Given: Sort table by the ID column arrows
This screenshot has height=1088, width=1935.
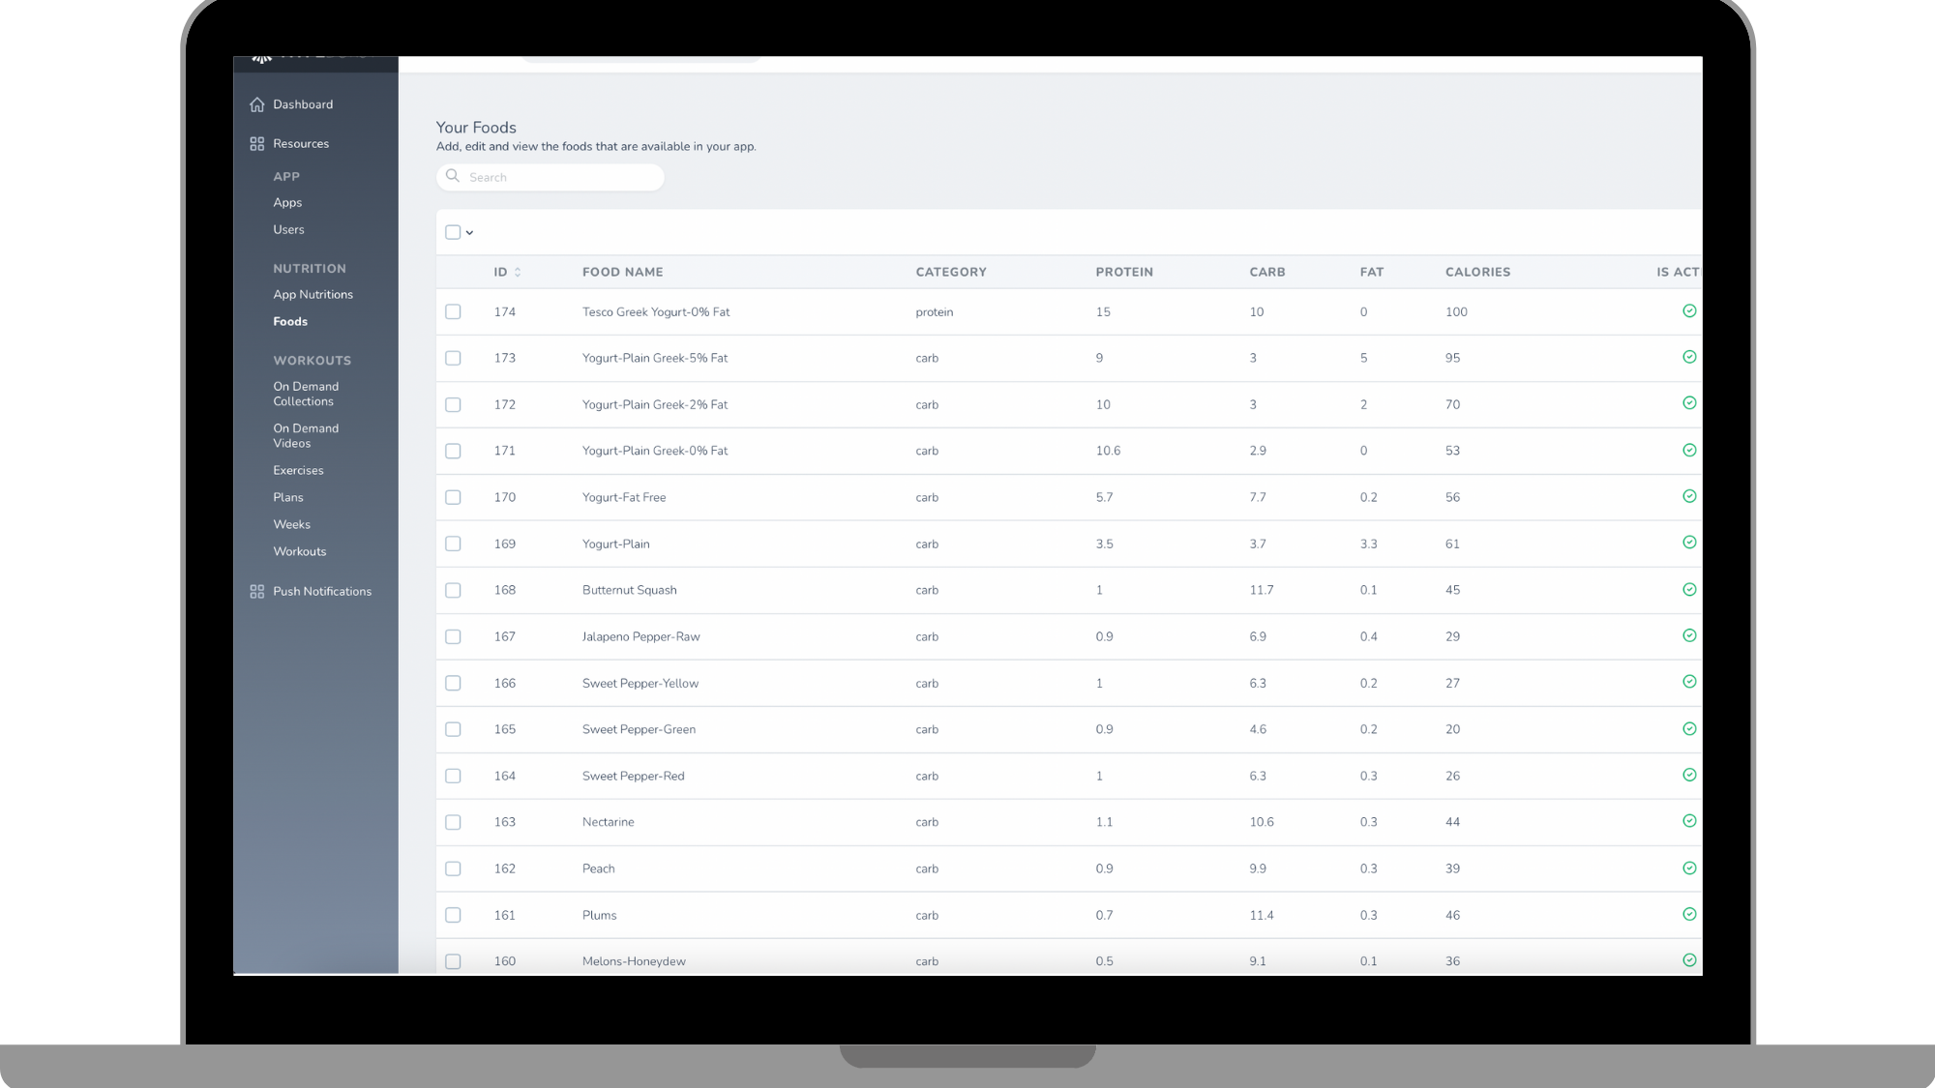Looking at the screenshot, I should (x=518, y=273).
